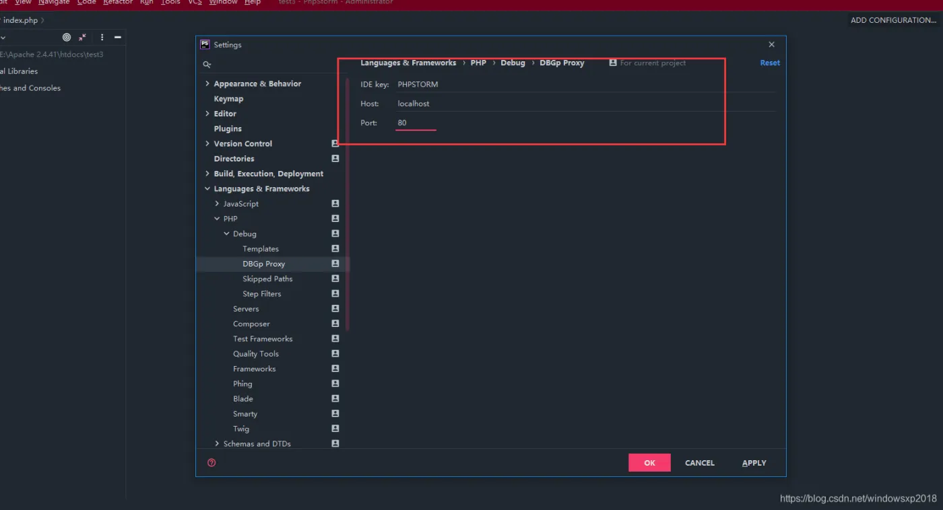Collapse the Debug settings node
Screen dimensions: 943x510
pos(226,233)
